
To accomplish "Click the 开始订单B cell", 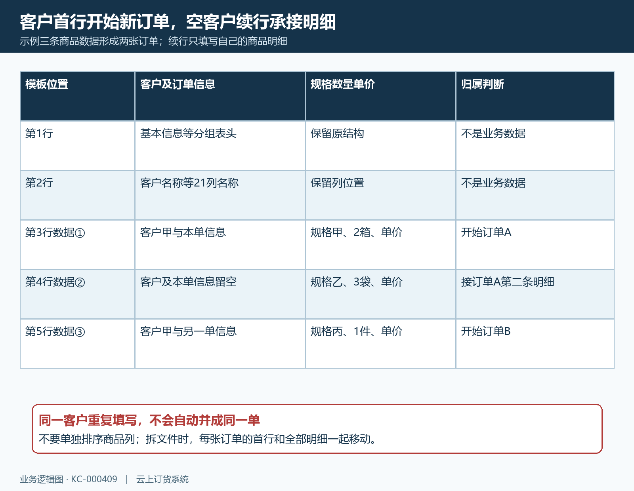I will click(x=535, y=344).
